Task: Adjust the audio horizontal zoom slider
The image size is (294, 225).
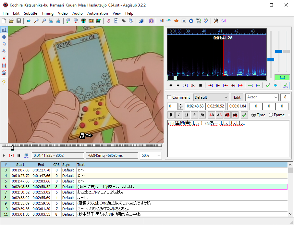Action: pos(271,60)
